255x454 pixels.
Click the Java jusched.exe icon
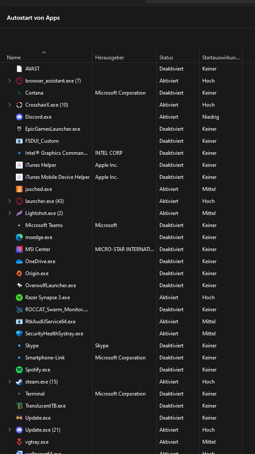pos(19,189)
